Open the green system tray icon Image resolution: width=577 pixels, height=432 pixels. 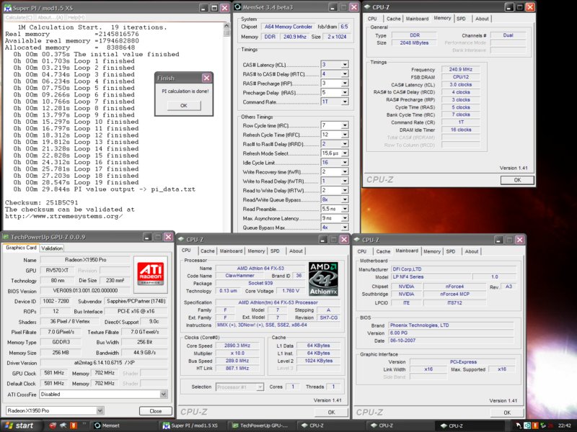544,426
